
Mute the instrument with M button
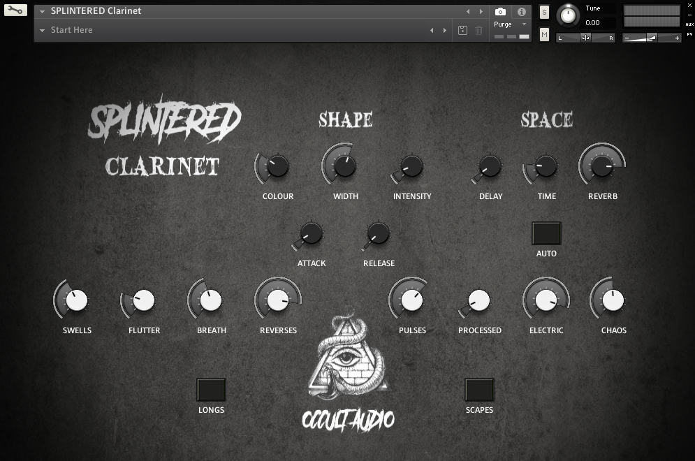pos(544,34)
